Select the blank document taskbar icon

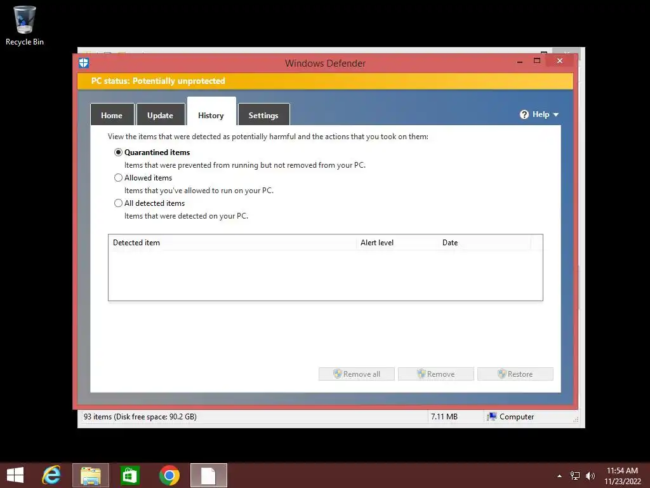click(x=208, y=475)
